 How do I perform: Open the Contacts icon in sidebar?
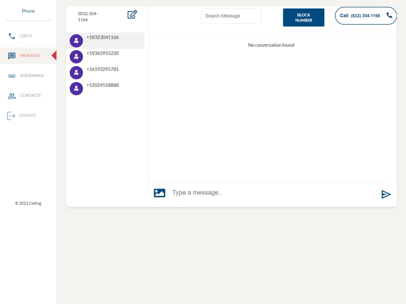[x=11, y=96]
